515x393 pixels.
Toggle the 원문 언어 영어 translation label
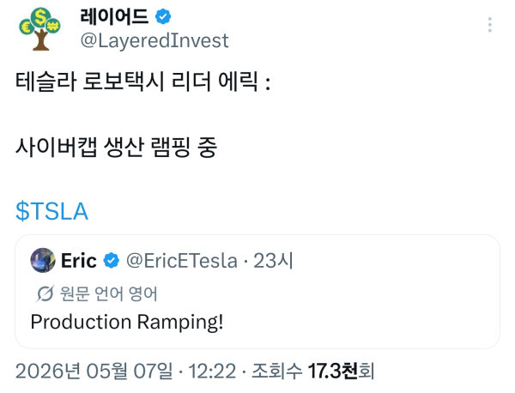click(109, 293)
